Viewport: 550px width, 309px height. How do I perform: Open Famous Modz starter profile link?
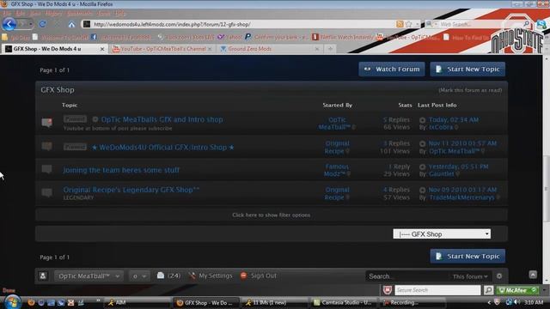(336, 170)
